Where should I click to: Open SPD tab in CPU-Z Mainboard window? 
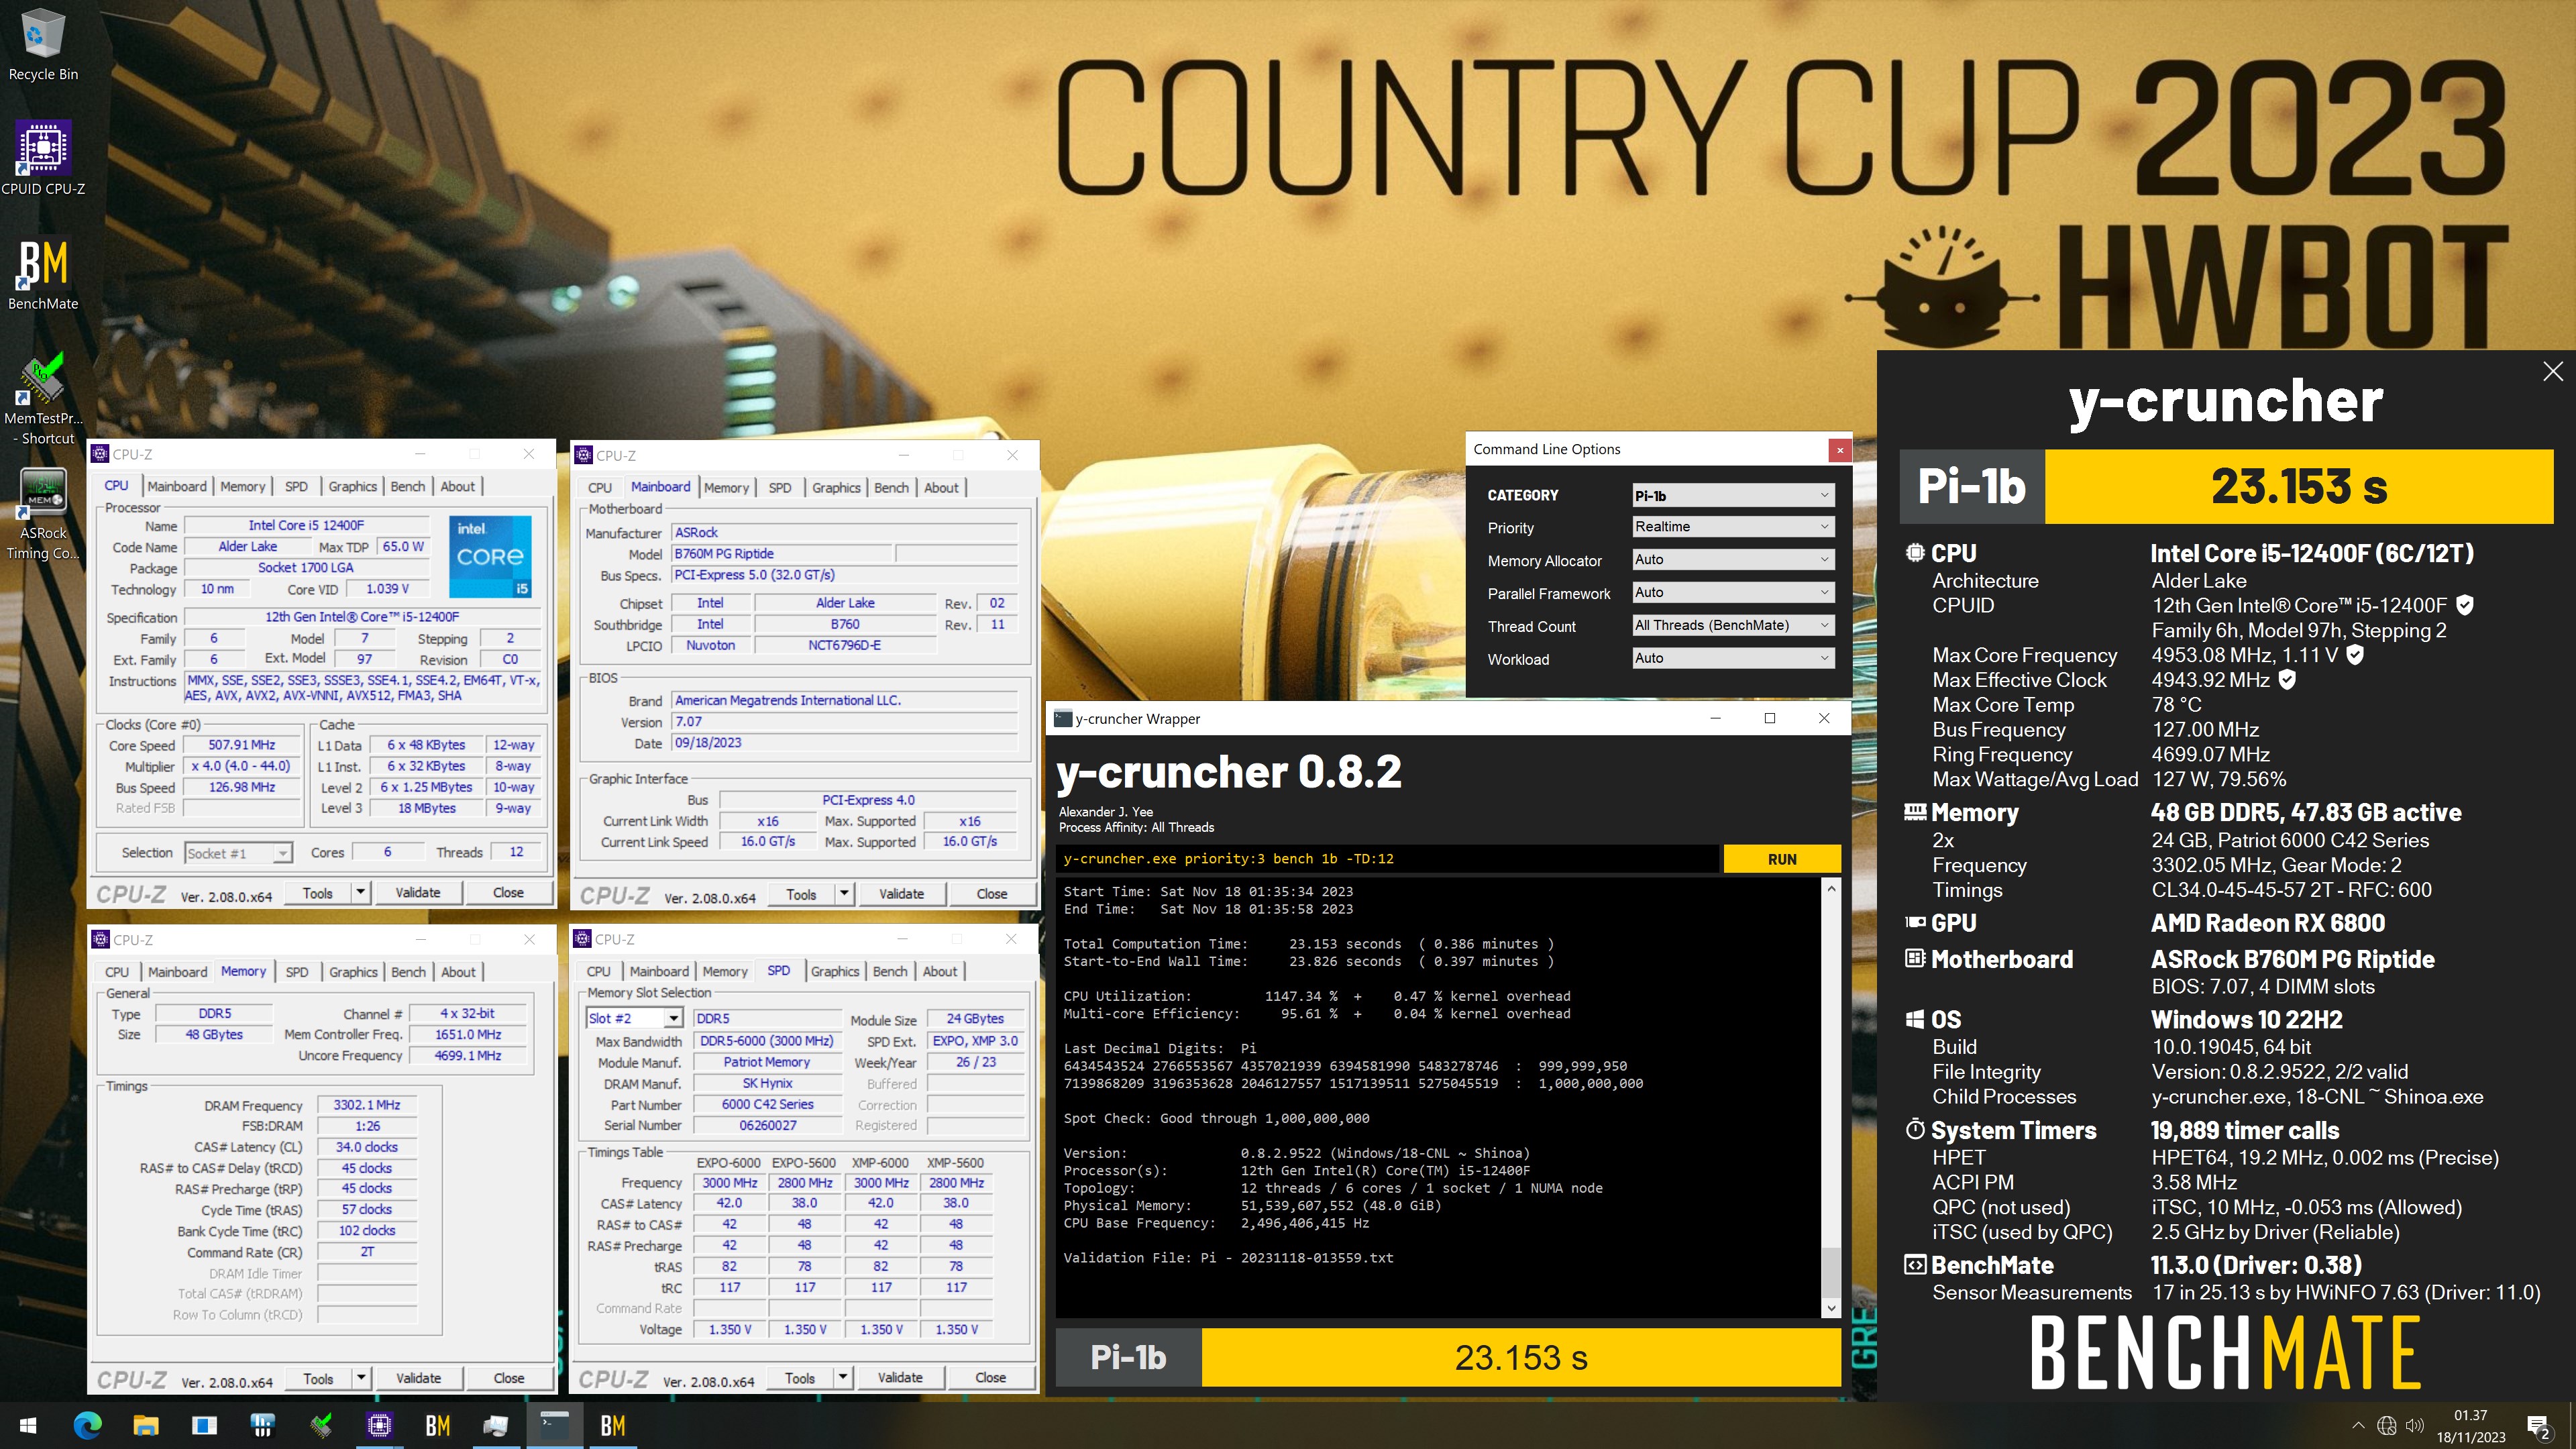(780, 488)
